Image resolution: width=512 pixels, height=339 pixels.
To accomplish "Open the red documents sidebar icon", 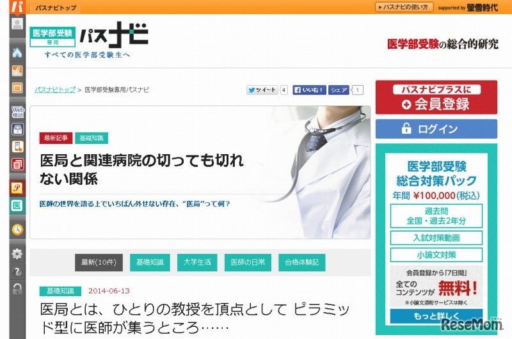I will [17, 164].
